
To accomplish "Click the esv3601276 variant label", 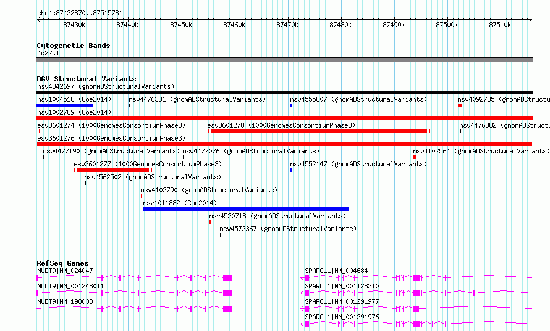I will point(111,138).
